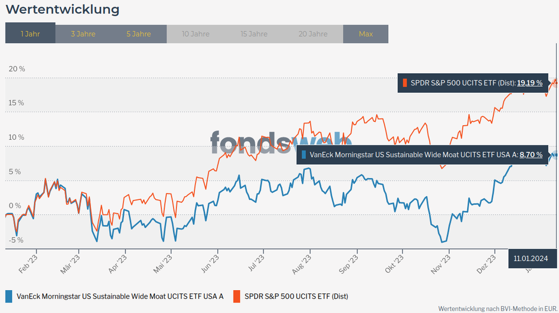Toggle the VanEck Morningstar series legend label
Image resolution: width=559 pixels, height=313 pixels.
pos(120,296)
